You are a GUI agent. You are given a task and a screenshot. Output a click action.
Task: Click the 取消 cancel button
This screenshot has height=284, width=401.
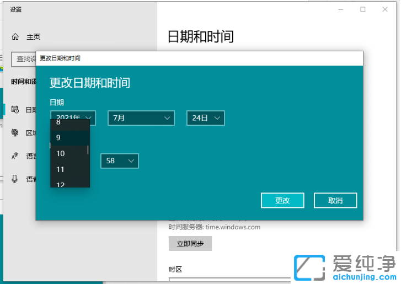coord(335,200)
